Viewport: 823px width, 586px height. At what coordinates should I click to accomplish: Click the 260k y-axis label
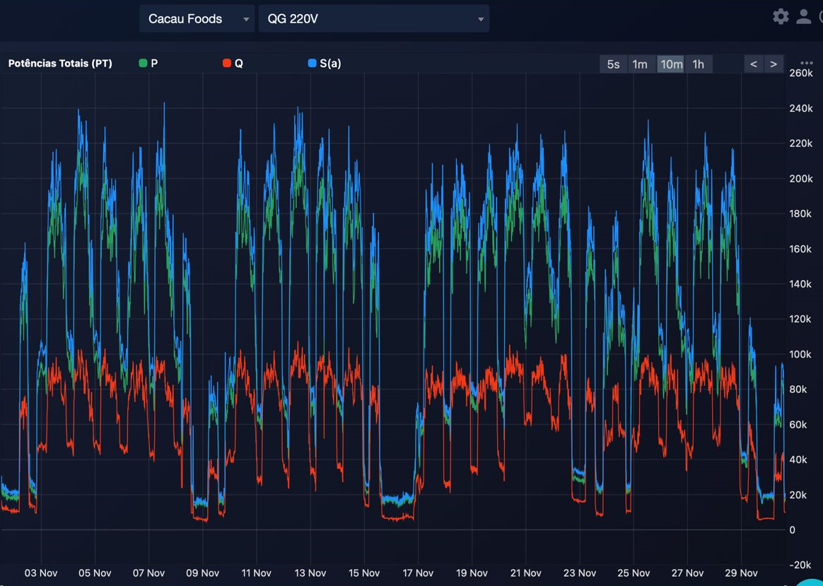point(801,73)
